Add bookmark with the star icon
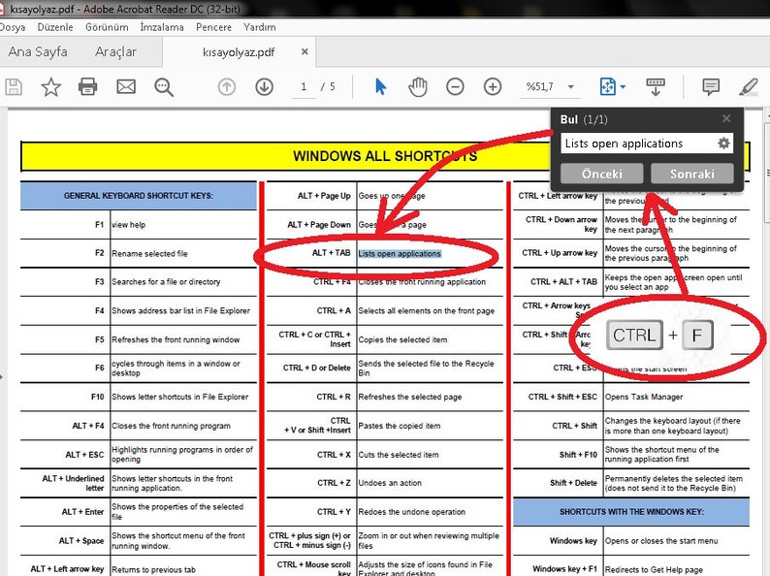 point(50,87)
